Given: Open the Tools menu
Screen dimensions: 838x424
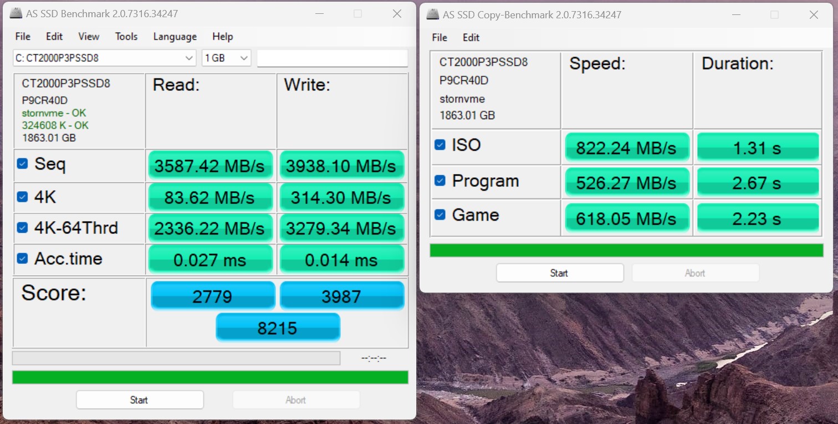Looking at the screenshot, I should click(126, 37).
